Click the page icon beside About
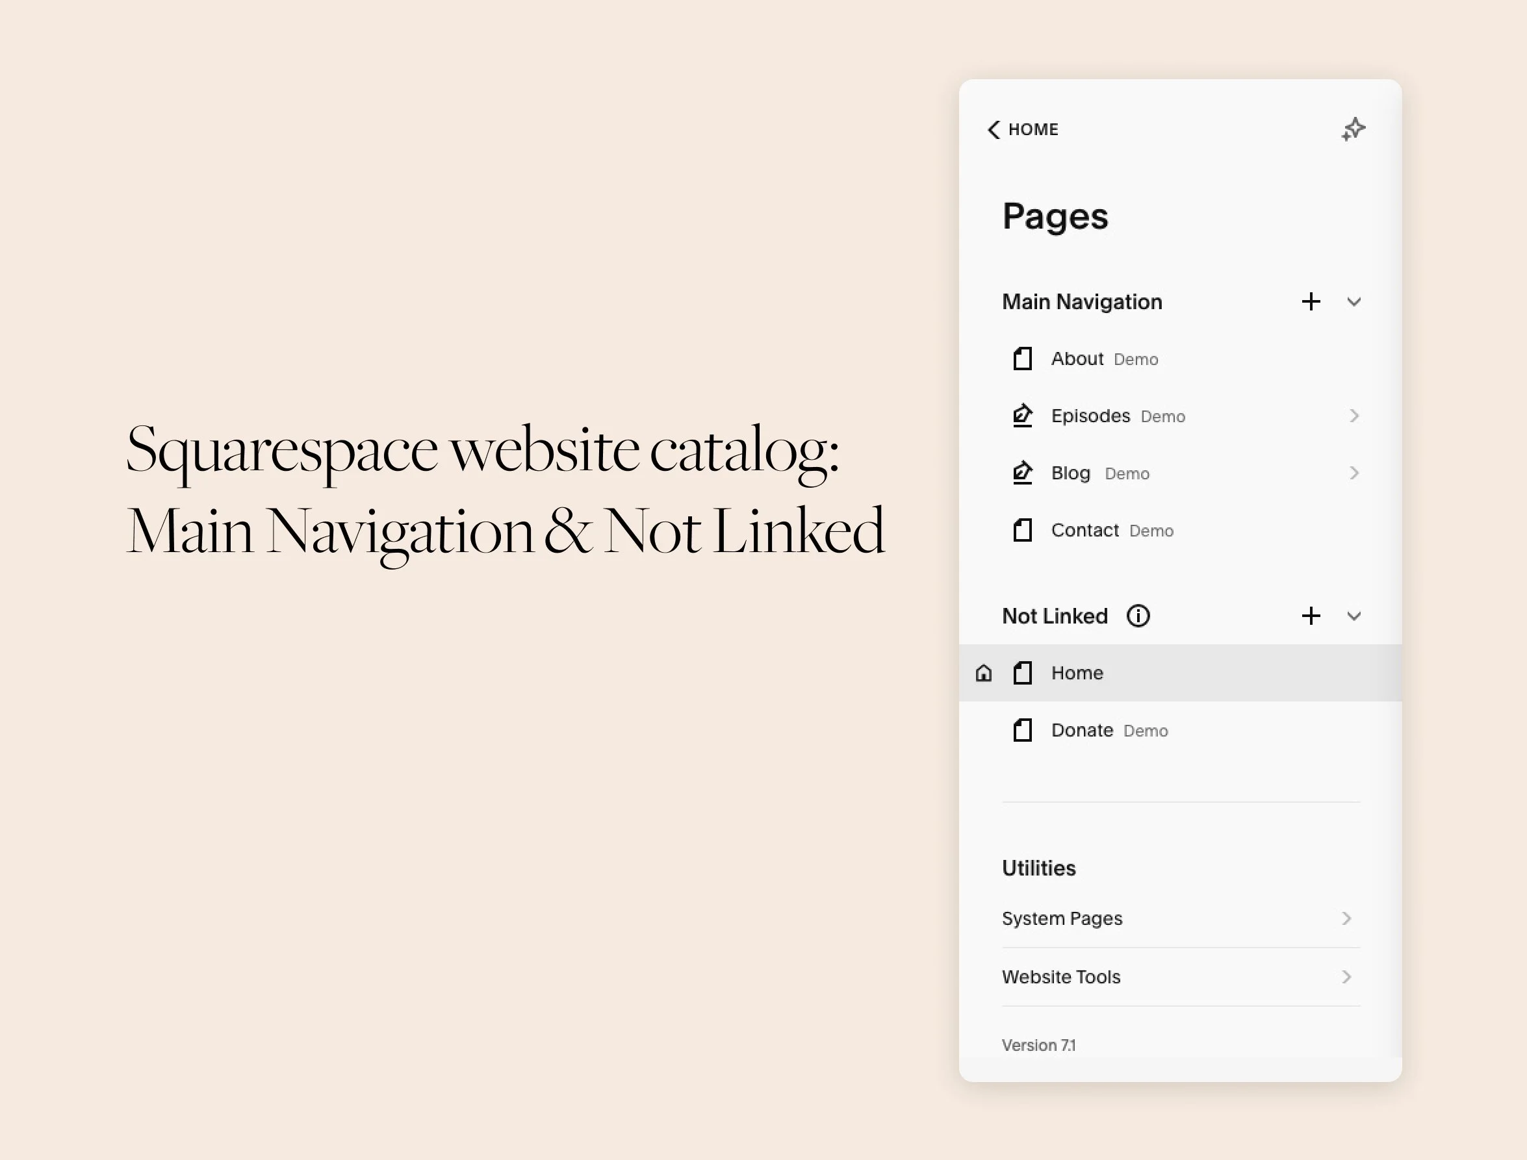Image resolution: width=1527 pixels, height=1160 pixels. coord(1022,359)
